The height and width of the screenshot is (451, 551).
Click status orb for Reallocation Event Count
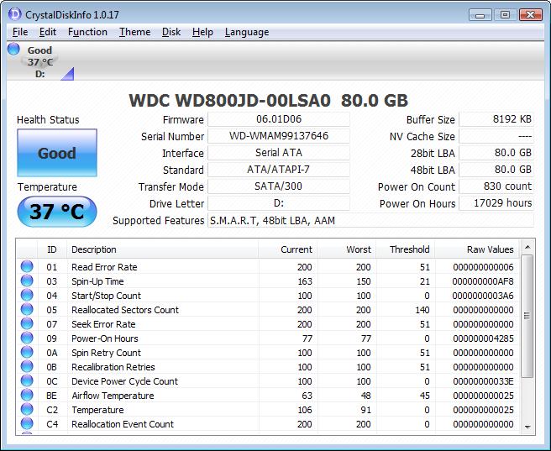(x=27, y=423)
